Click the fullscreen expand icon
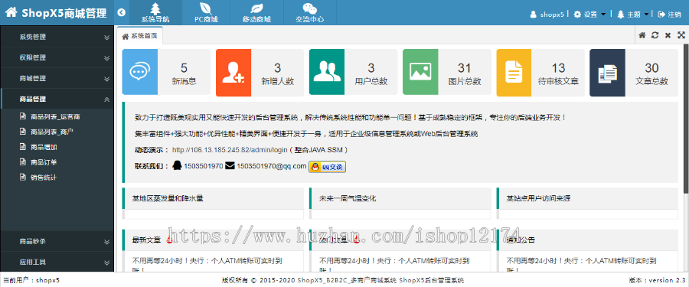The image size is (689, 287). tap(681, 35)
